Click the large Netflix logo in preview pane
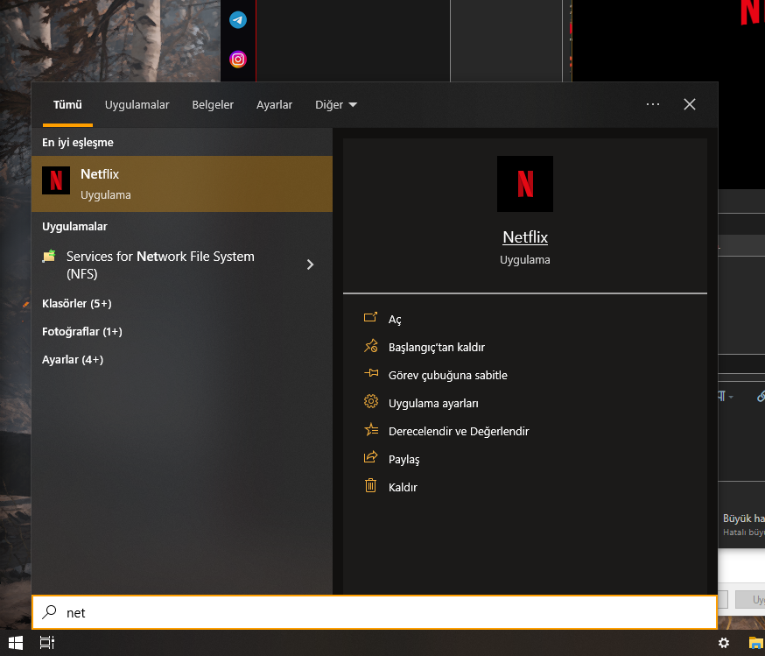Screen dimensions: 765x656 coord(525,184)
